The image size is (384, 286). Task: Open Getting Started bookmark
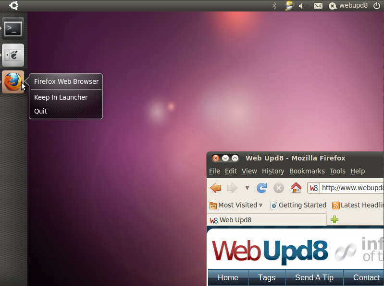click(x=298, y=205)
